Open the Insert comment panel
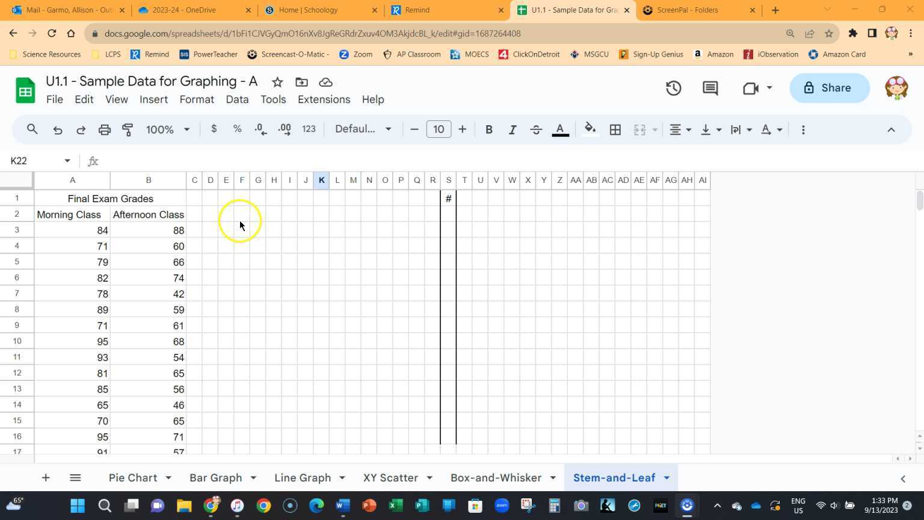This screenshot has height=520, width=924. [709, 88]
